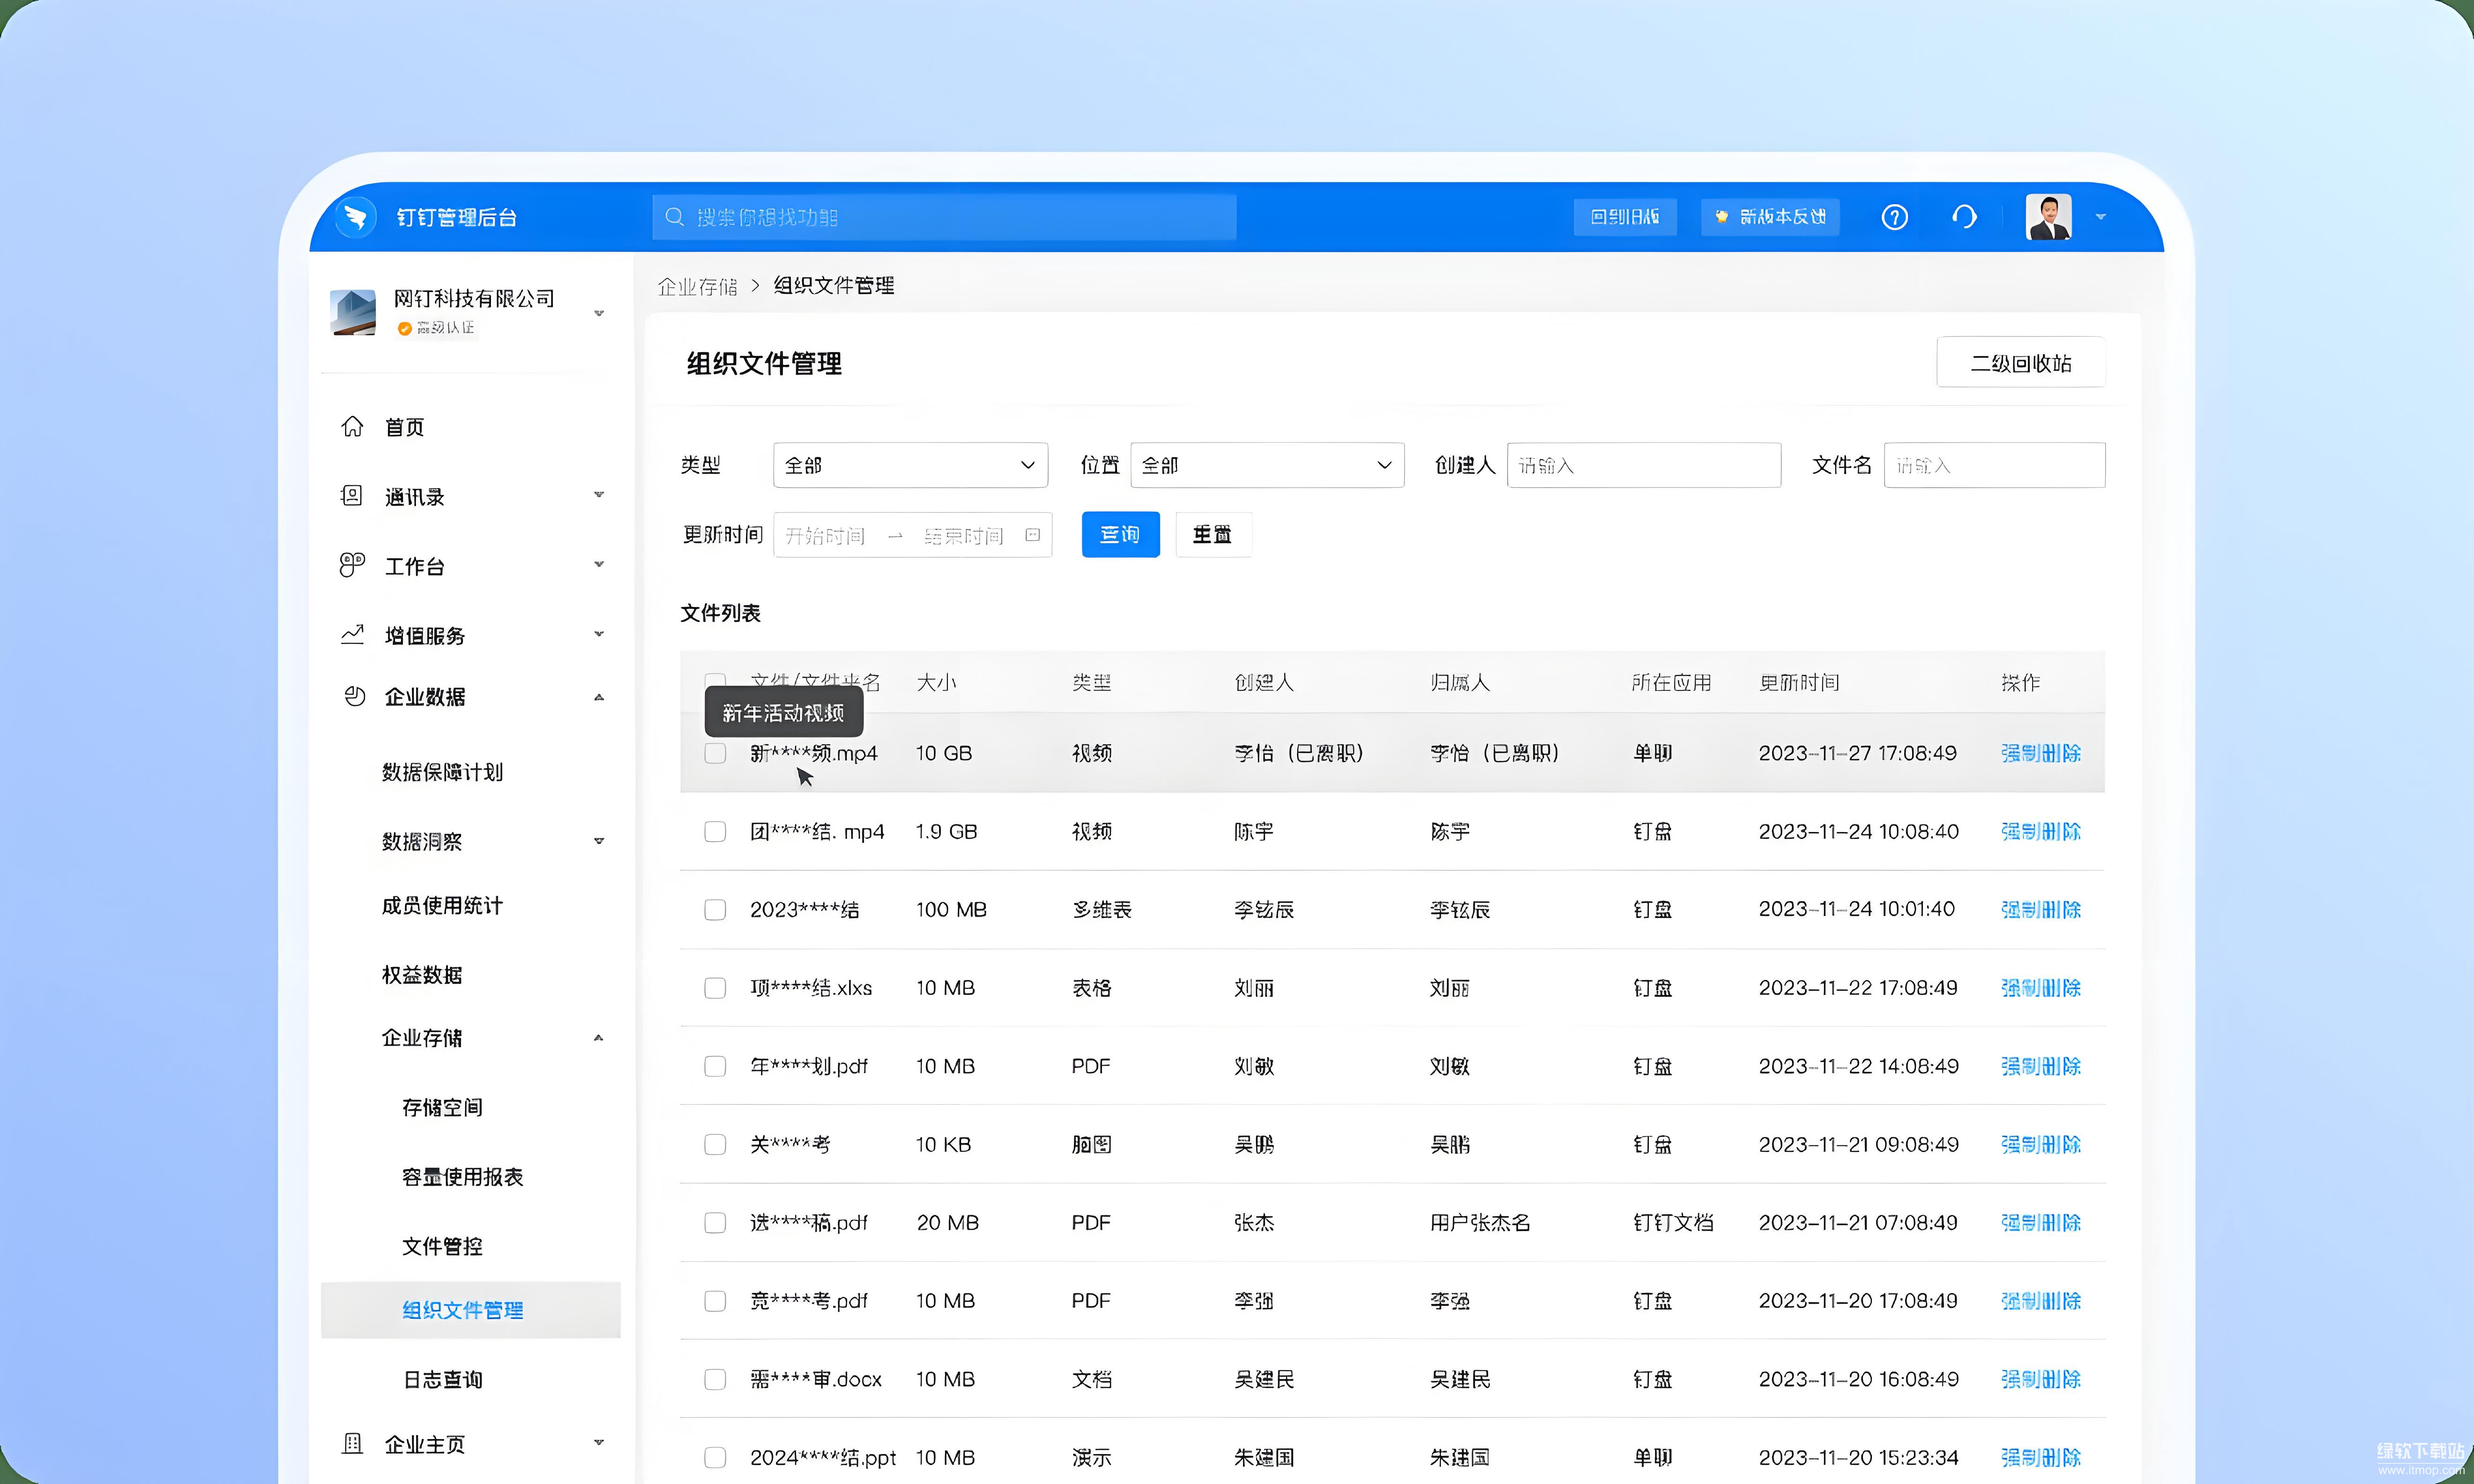Collapse the 企业数据 menu arrow
This screenshot has width=2474, height=1484.
coord(599,697)
